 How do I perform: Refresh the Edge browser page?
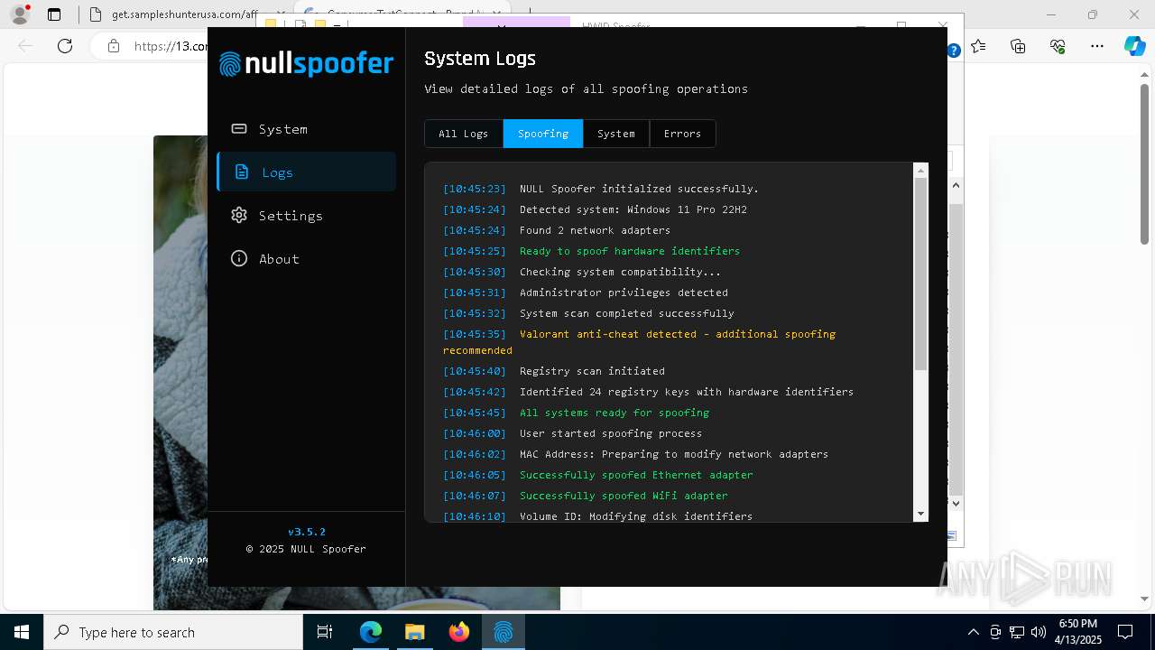[x=65, y=46]
